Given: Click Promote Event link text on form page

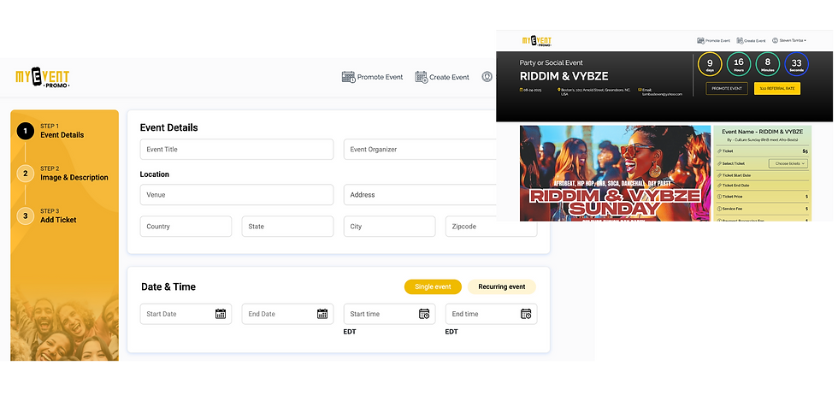Looking at the screenshot, I should tap(380, 77).
